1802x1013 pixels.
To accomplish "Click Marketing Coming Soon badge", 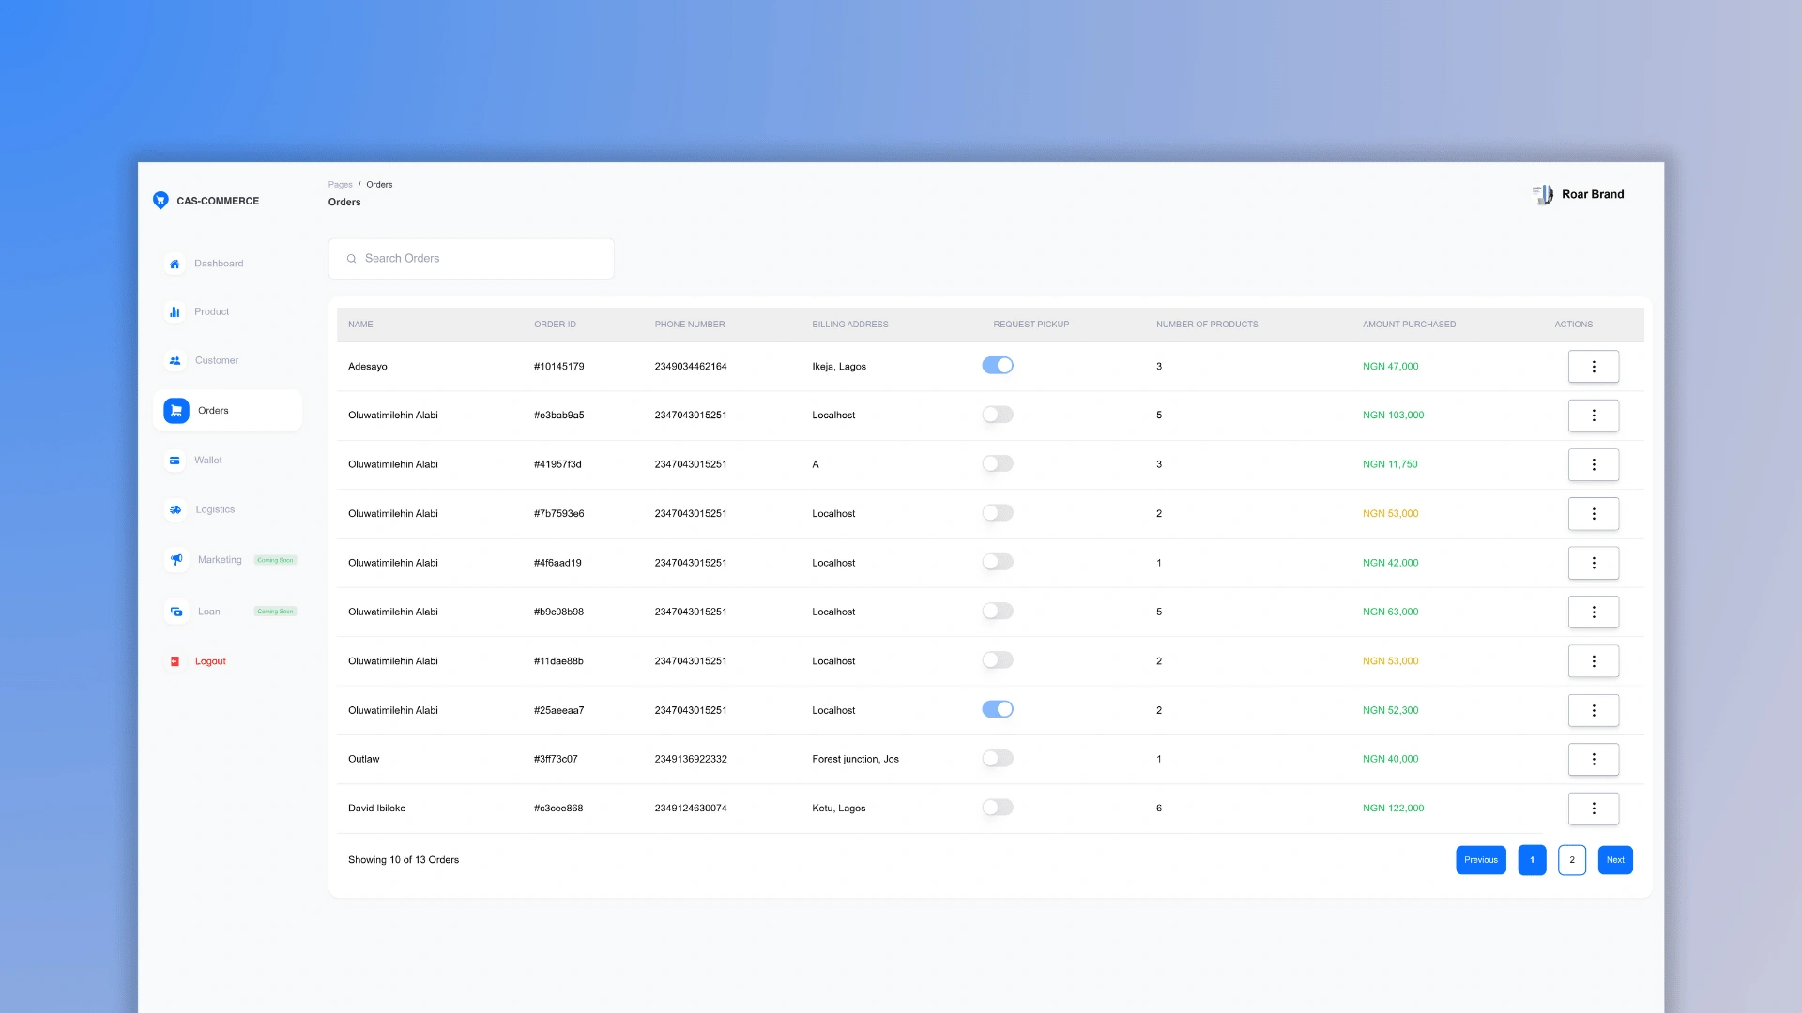I will click(x=276, y=560).
